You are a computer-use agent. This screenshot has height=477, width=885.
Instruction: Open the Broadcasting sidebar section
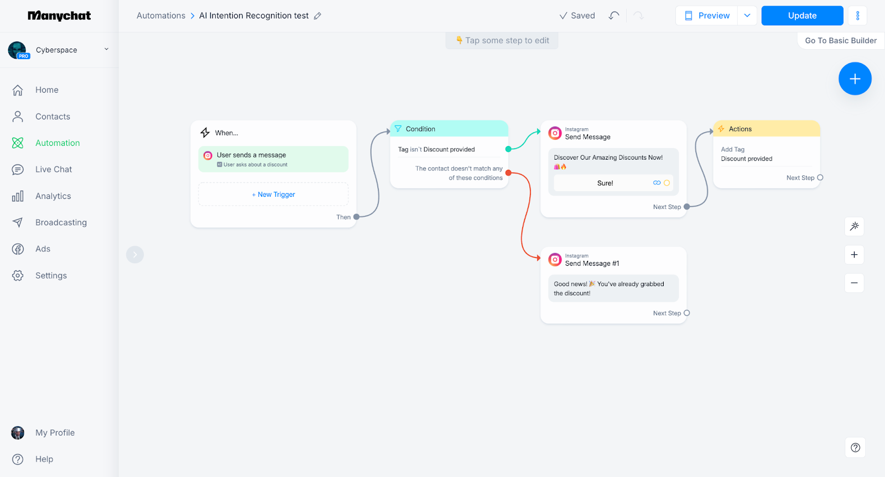click(x=61, y=222)
